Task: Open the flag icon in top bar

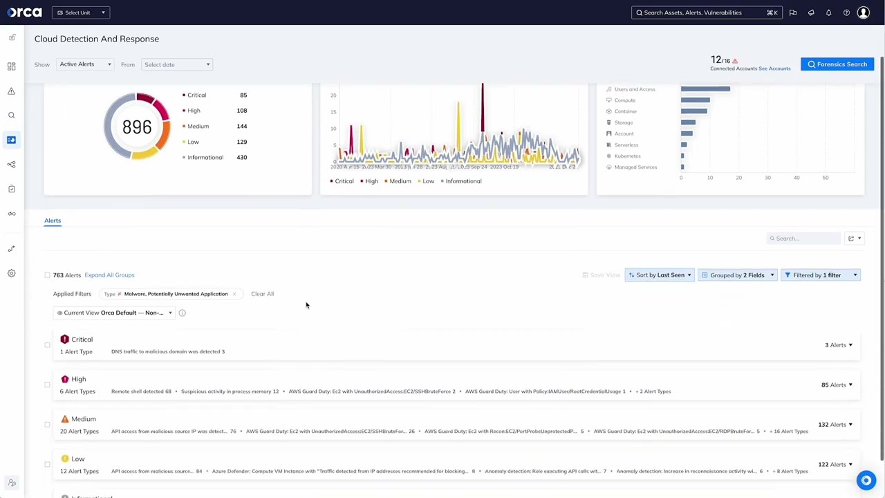Action: pos(793,12)
